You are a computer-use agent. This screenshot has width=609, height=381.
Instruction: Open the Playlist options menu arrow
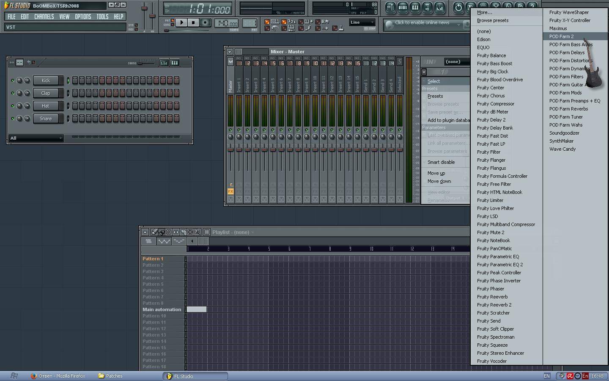point(145,232)
